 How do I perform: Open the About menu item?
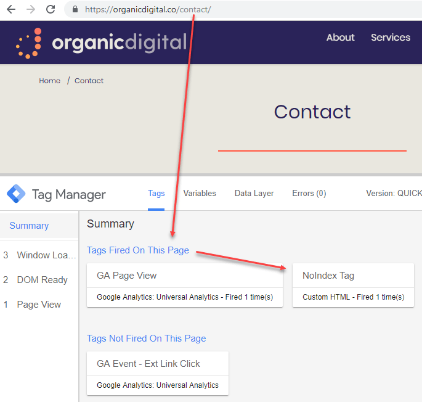(340, 38)
